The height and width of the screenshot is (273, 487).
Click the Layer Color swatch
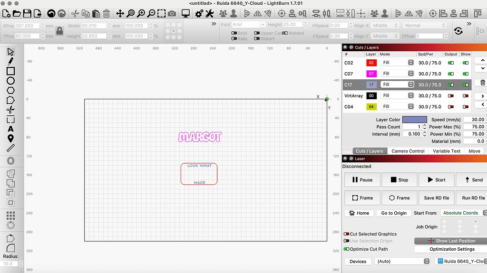414,120
